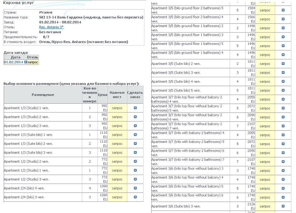Screen dimensions: 296x213
Task: Click the duration value 8/7
Action: coord(46,37)
